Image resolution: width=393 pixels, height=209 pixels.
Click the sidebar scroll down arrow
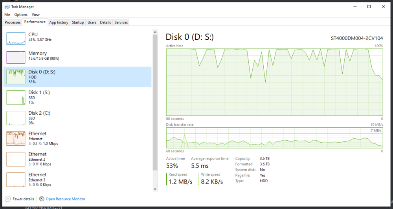point(155,189)
